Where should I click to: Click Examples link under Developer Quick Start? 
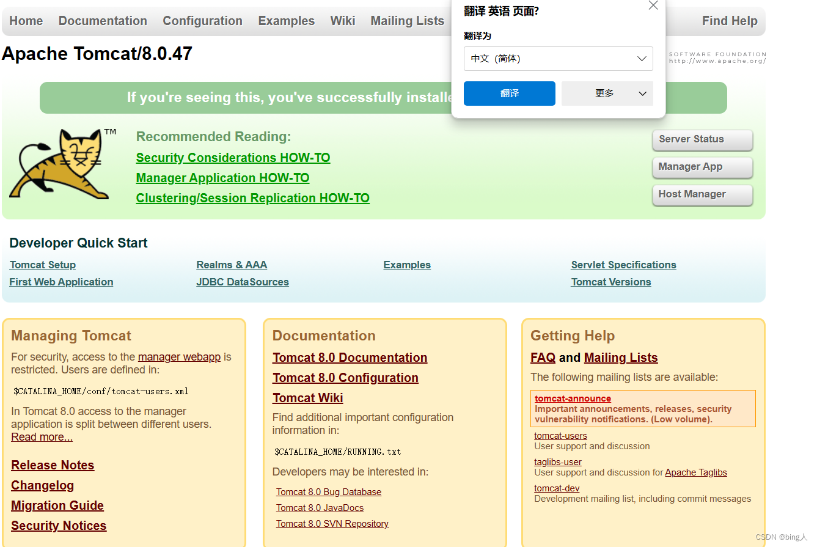click(407, 265)
